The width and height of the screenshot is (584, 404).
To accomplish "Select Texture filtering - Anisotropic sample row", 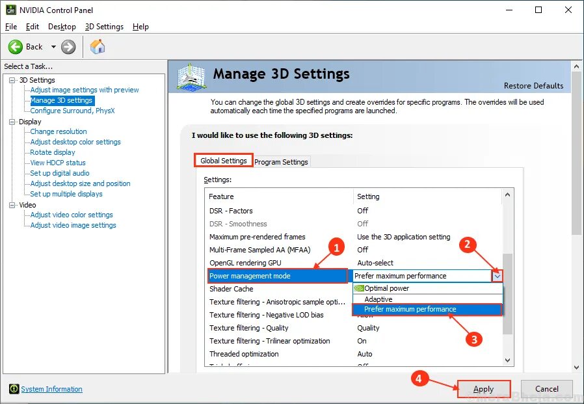I will pyautogui.click(x=280, y=303).
